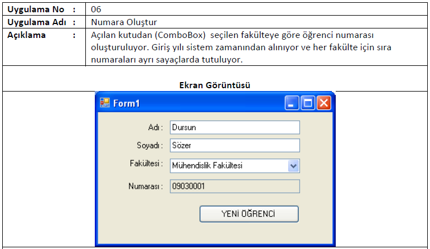Select the Mühendislik Fakültesi combo box text
This screenshot has width=430, height=249.
point(228,165)
